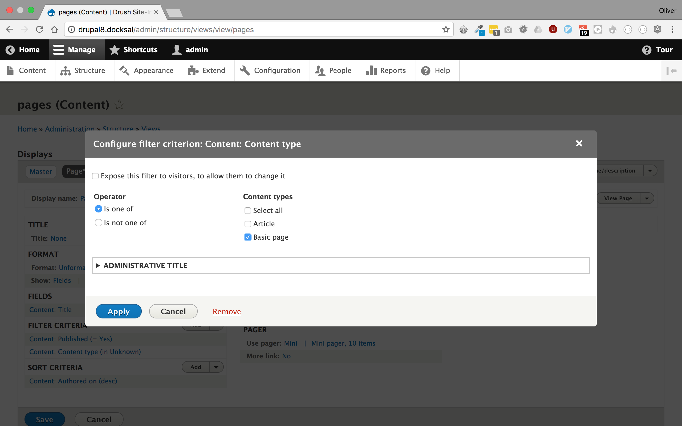
Task: Open the Tour help icon
Action: [x=647, y=50]
